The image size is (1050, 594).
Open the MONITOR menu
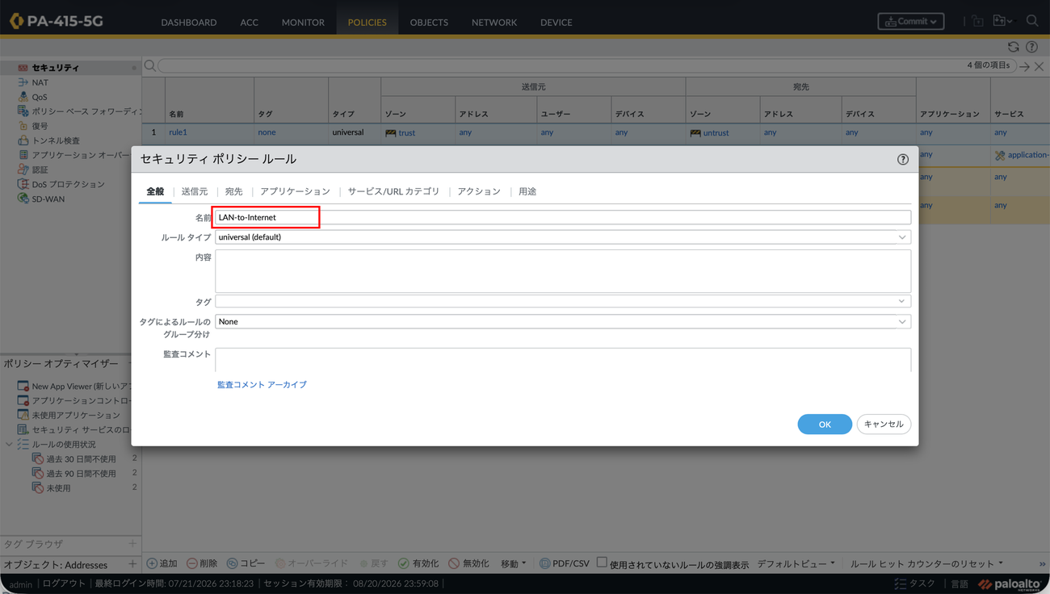pos(303,22)
